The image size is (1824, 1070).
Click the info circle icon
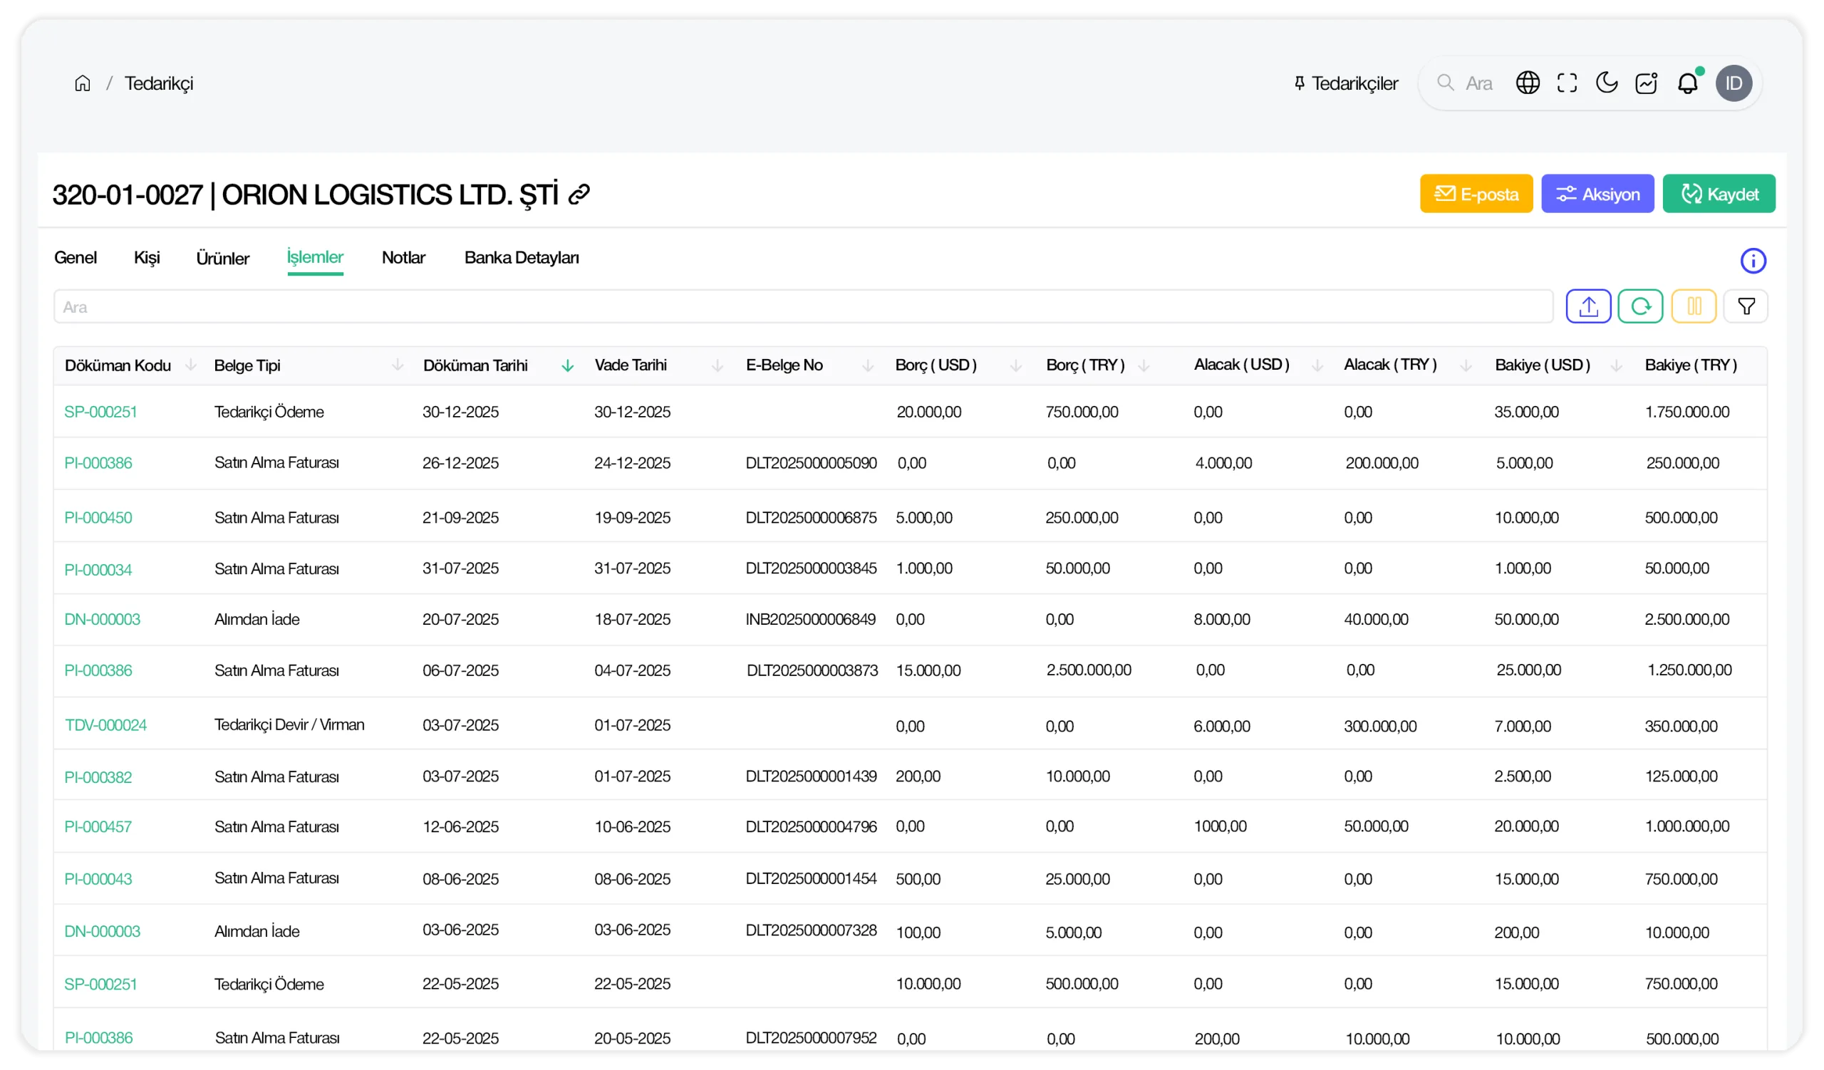(1753, 261)
